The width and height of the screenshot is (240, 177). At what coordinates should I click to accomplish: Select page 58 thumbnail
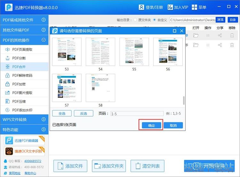point(100,88)
